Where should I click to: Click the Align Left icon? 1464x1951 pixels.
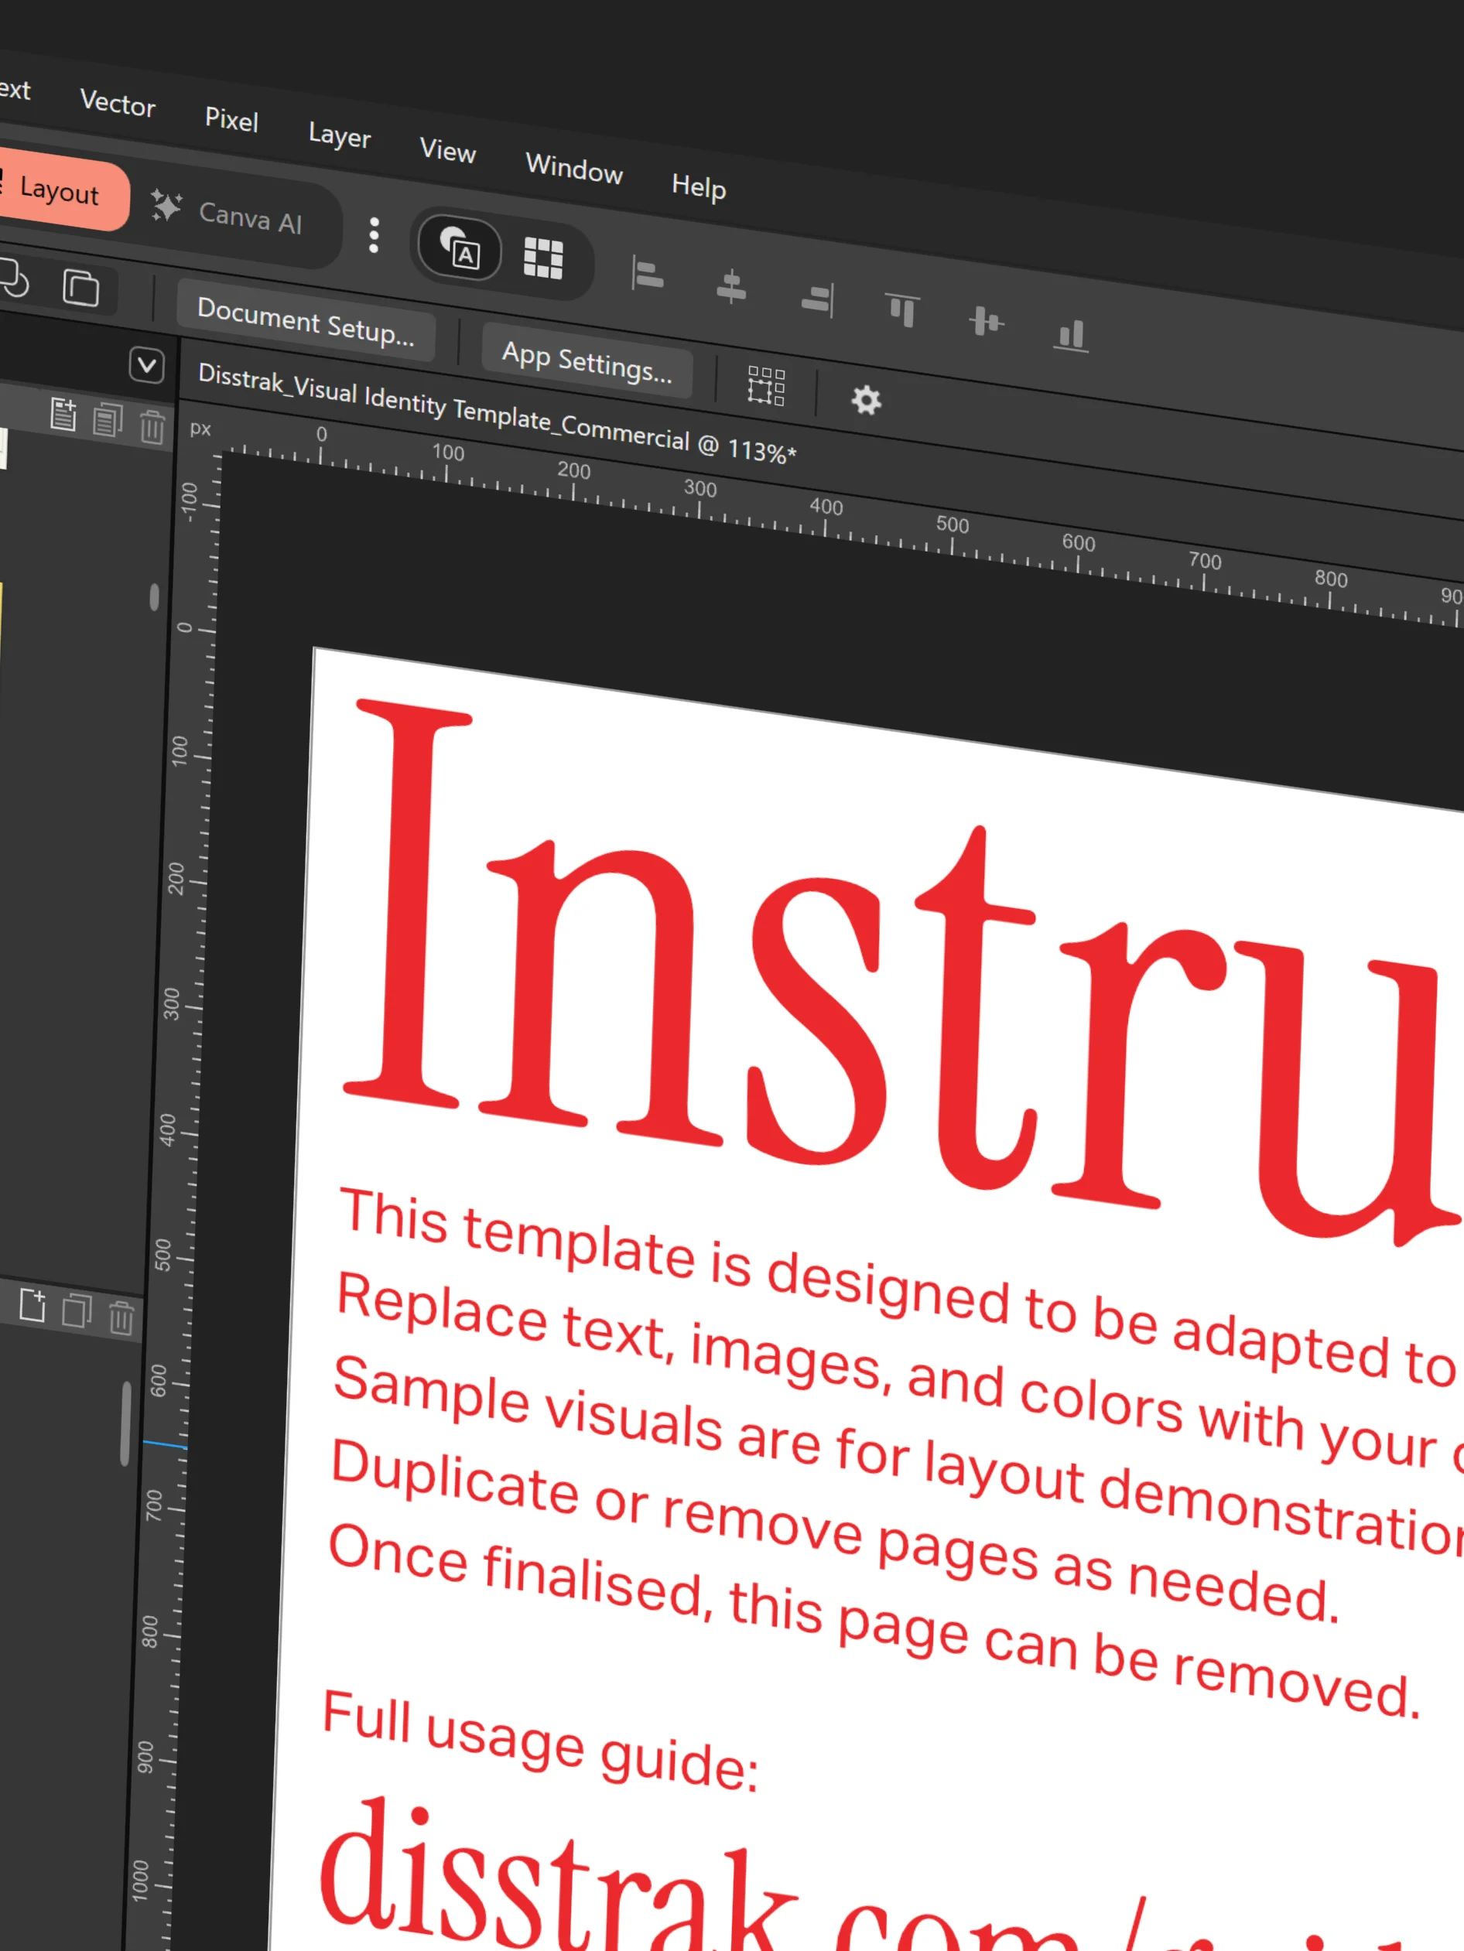point(648,275)
